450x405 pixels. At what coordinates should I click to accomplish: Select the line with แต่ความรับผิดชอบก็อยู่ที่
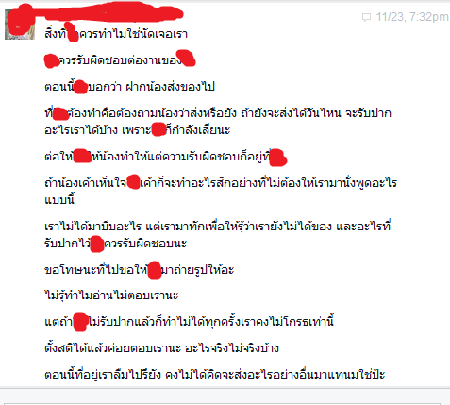(x=166, y=157)
